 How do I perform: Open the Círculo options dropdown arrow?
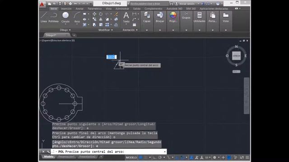(x=65, y=24)
